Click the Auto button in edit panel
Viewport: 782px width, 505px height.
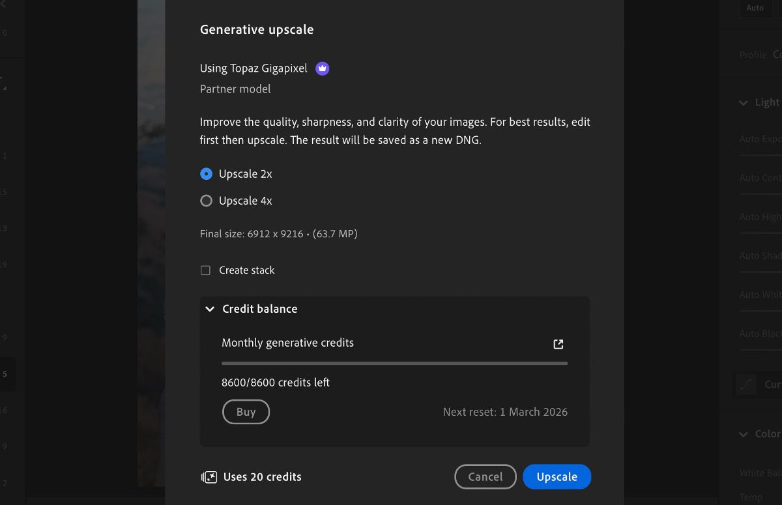[x=755, y=8]
